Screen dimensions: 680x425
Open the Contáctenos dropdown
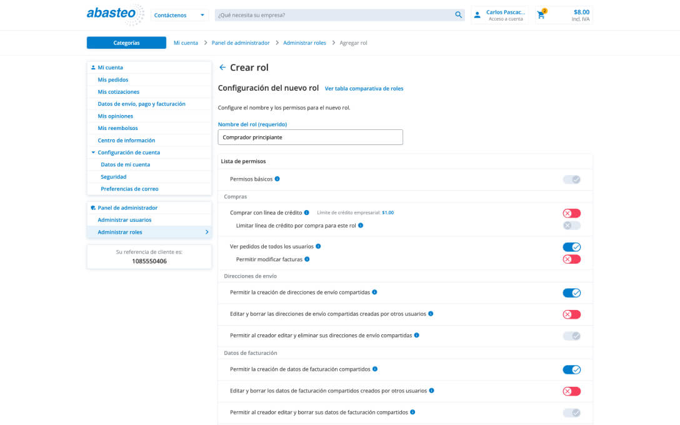point(179,15)
